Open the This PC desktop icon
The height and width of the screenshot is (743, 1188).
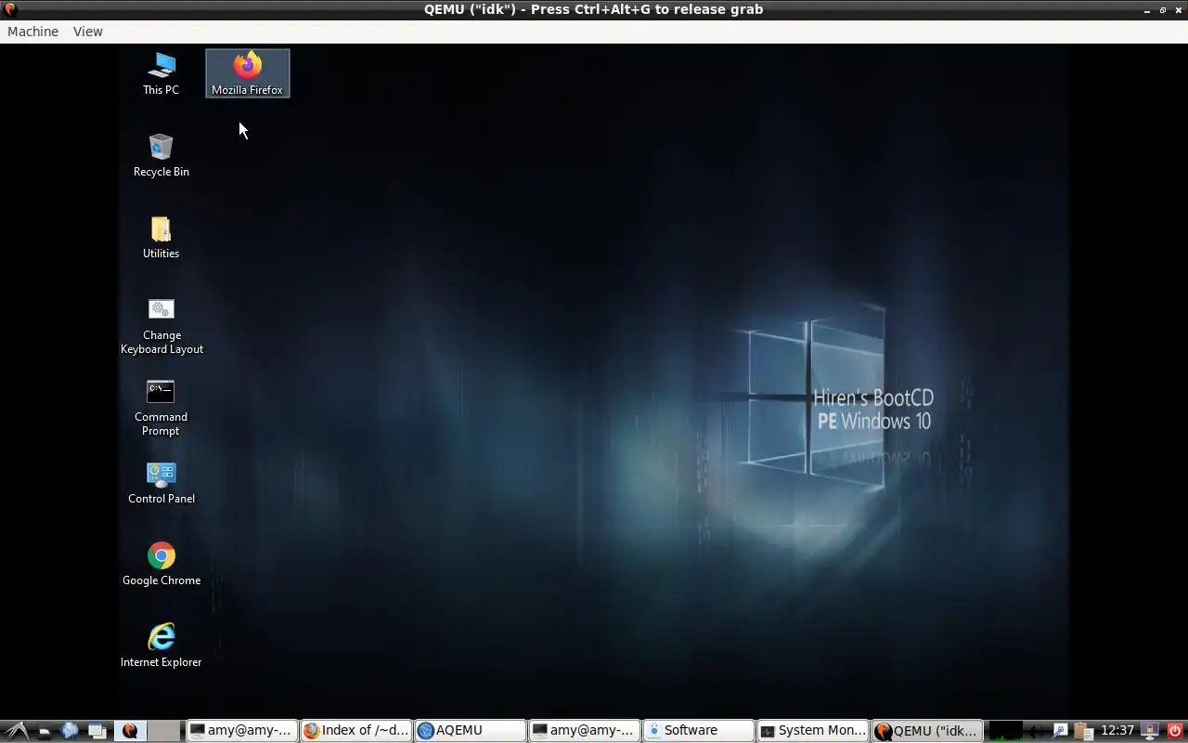tap(161, 74)
